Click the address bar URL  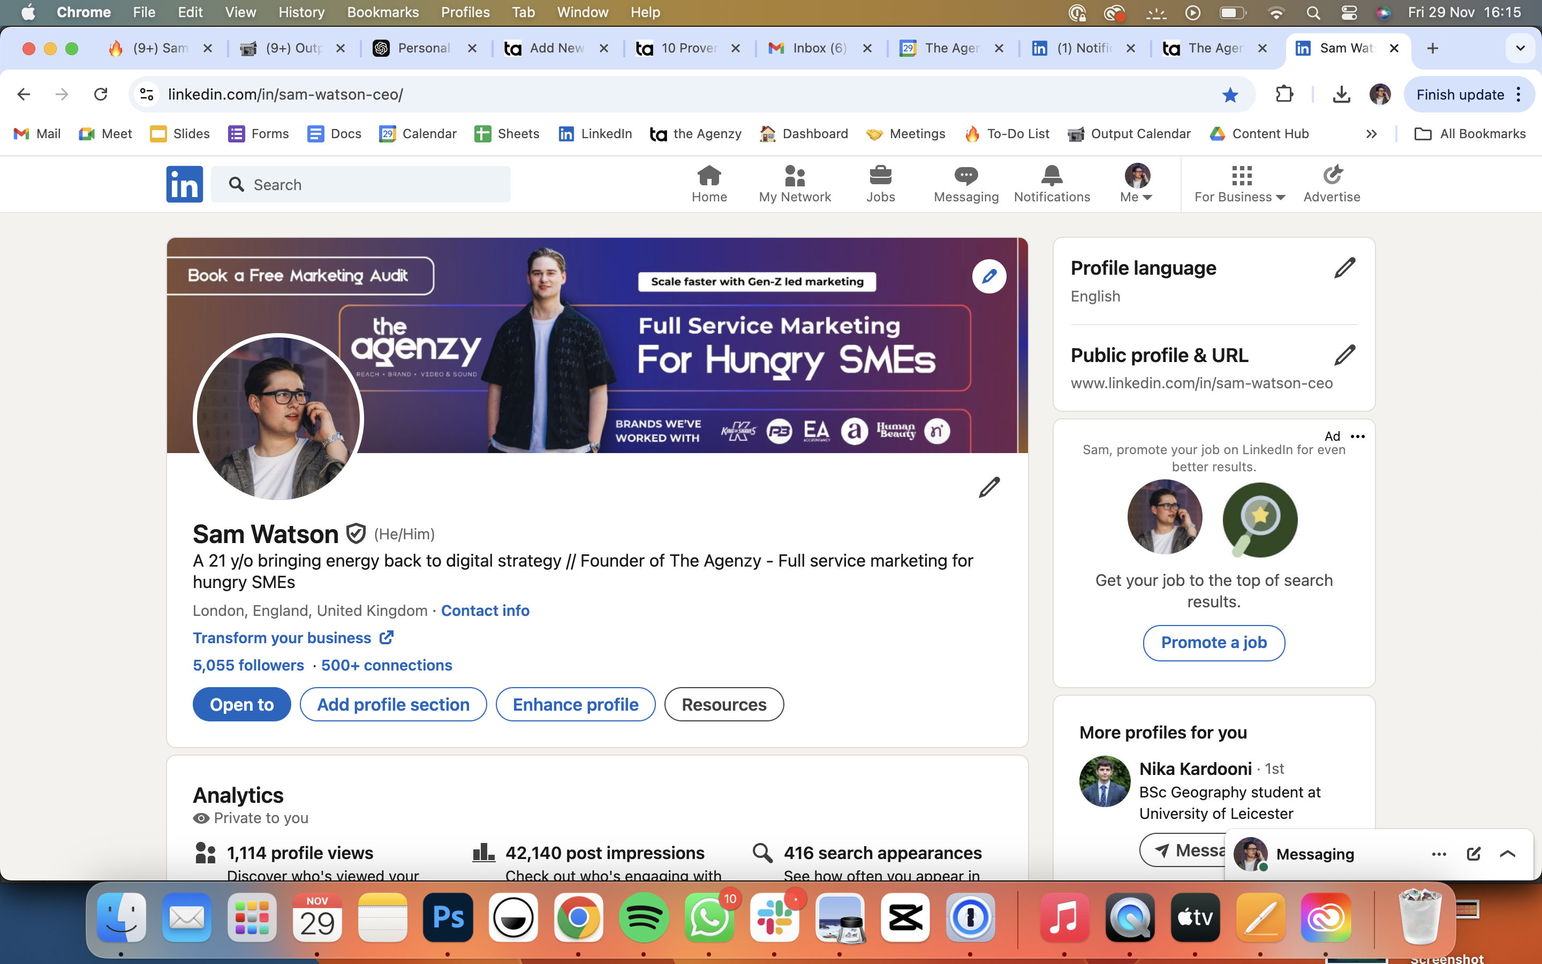tap(285, 95)
